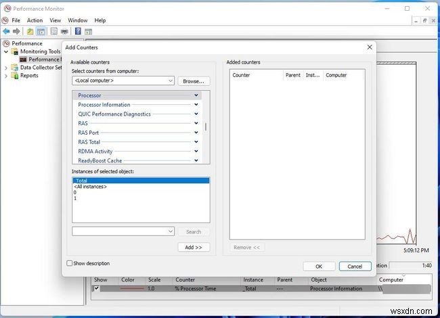The width and height of the screenshot is (440, 318).
Task: Select the Monitoring Tools folder icon
Action: [x=14, y=51]
